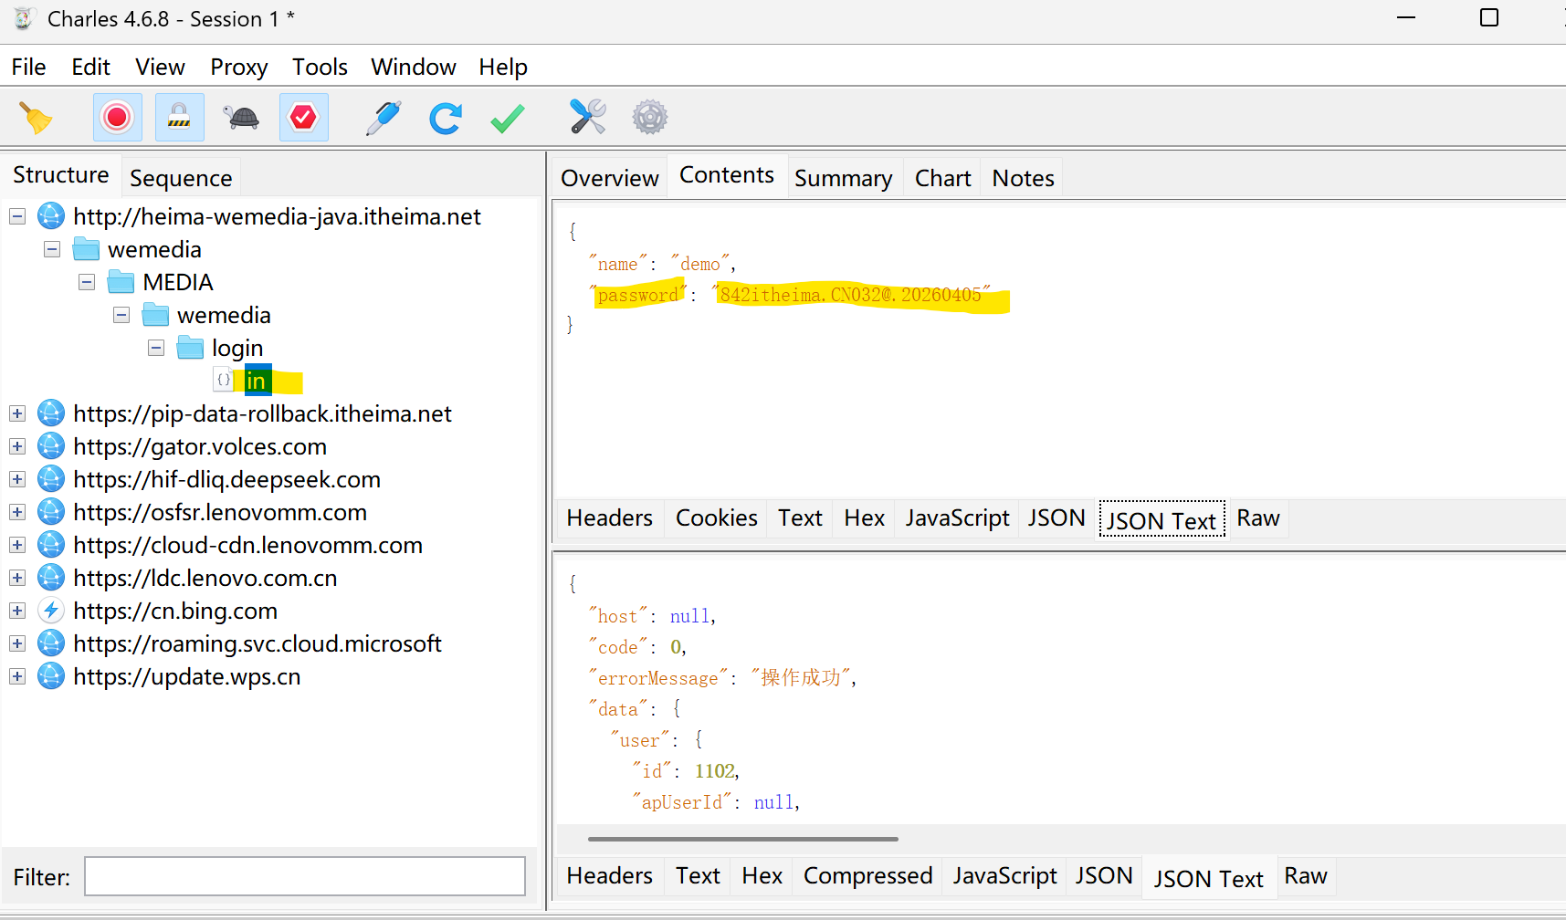Open the Summary tab
The width and height of the screenshot is (1566, 920).
844,178
